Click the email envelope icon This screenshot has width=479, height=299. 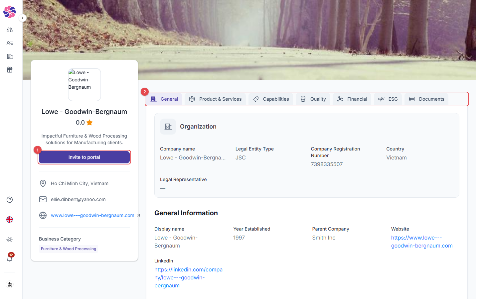coord(43,199)
